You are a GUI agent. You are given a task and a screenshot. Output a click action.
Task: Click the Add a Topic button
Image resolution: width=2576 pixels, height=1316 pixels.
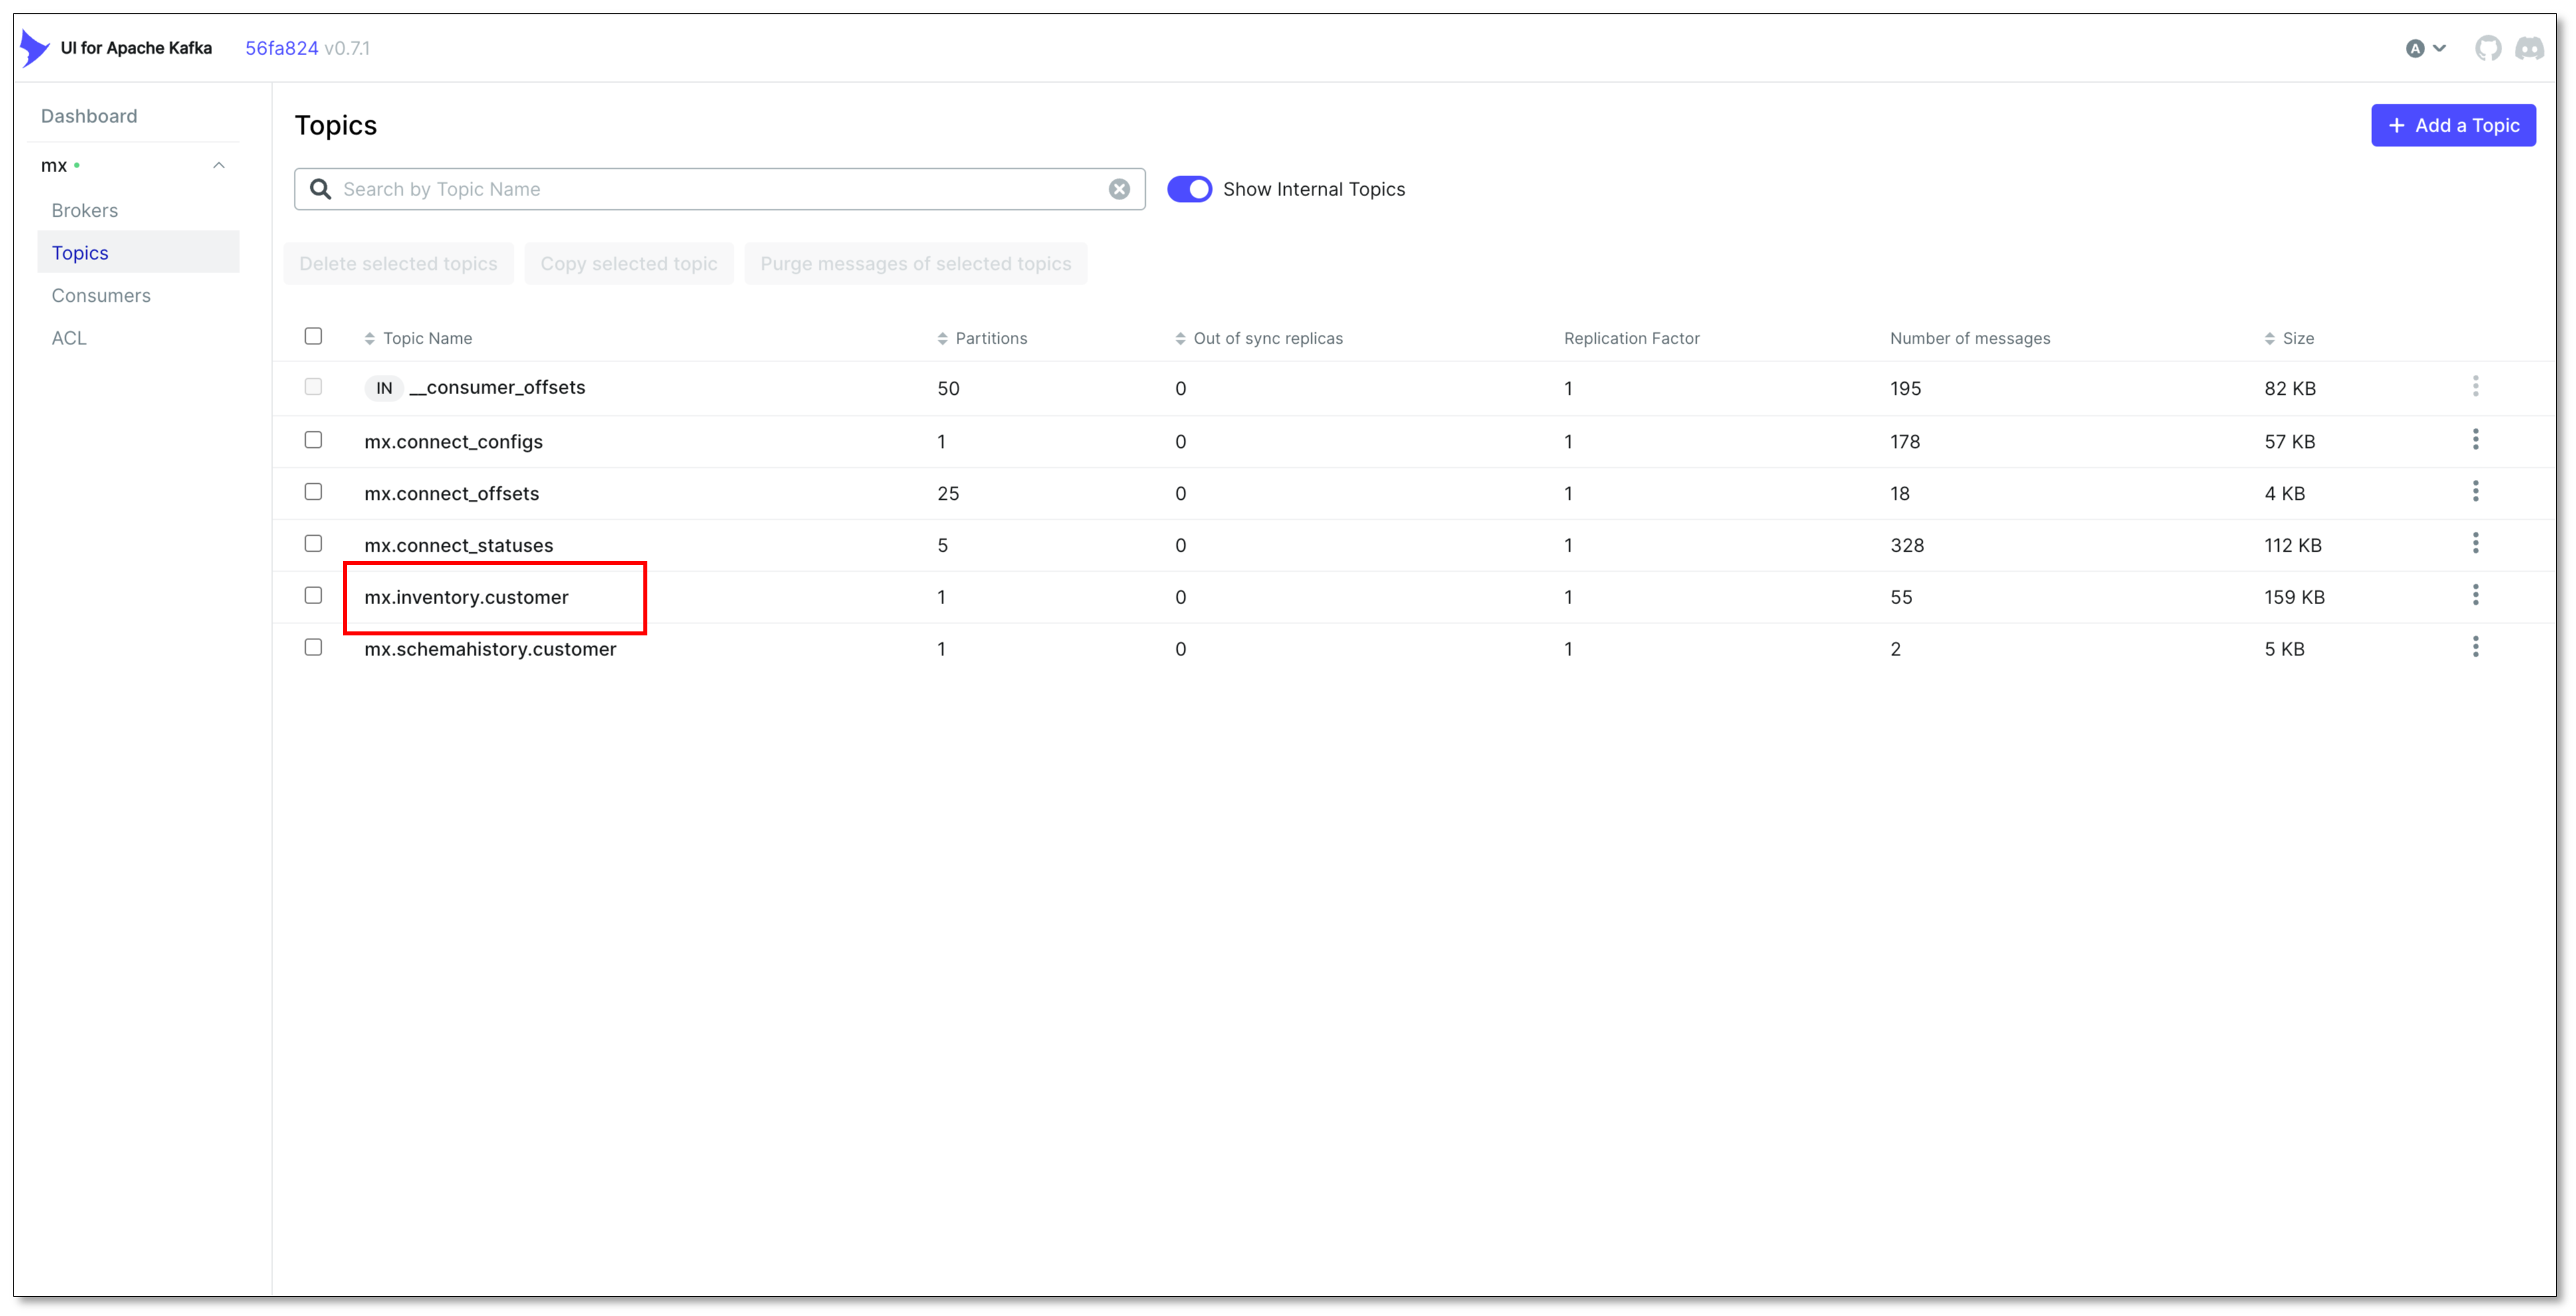(x=2452, y=125)
